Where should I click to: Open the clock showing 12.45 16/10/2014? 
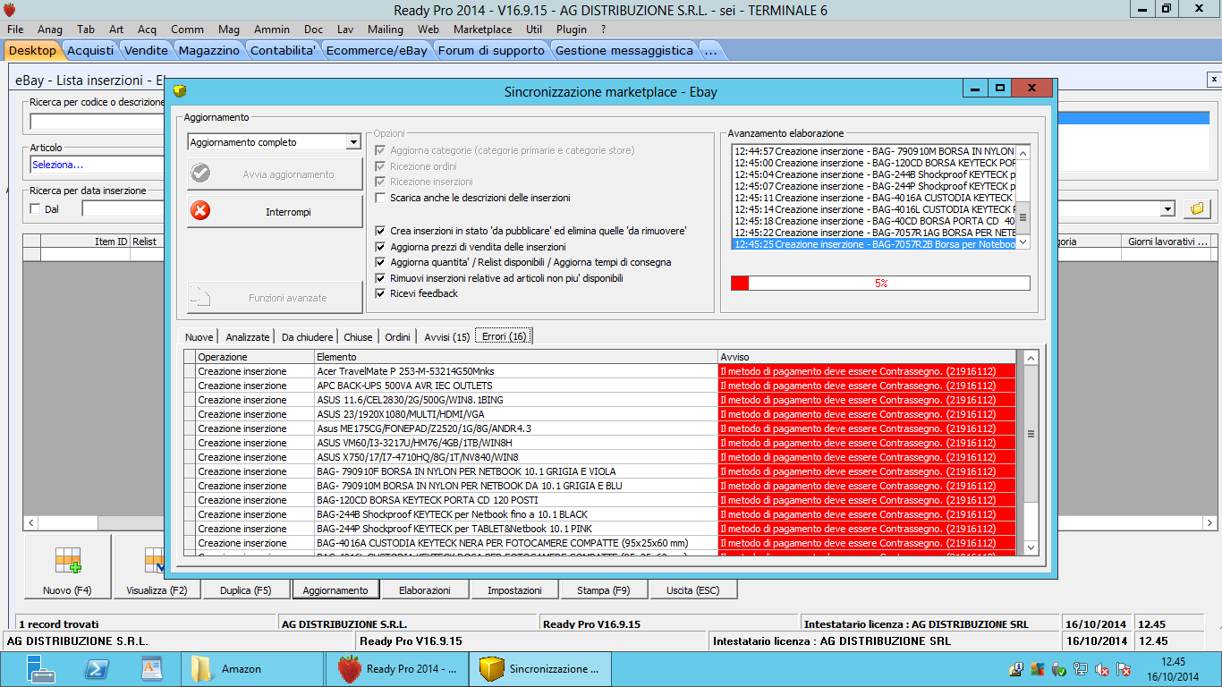pos(1173,669)
